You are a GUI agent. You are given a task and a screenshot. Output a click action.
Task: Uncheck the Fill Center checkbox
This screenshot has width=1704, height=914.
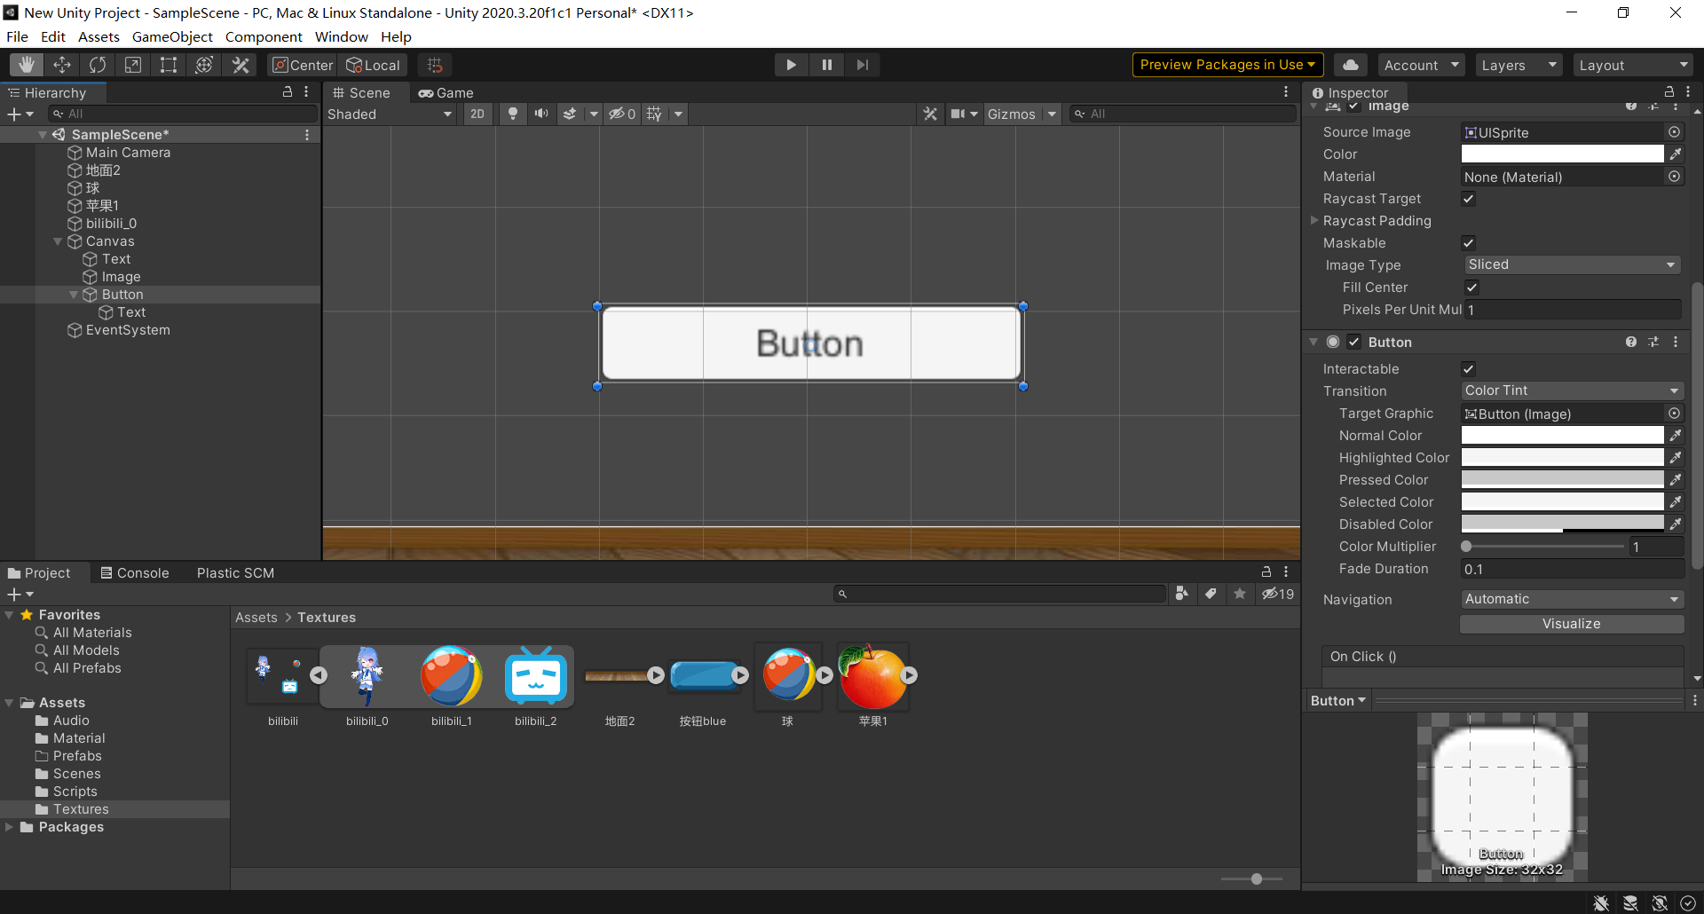click(x=1471, y=288)
